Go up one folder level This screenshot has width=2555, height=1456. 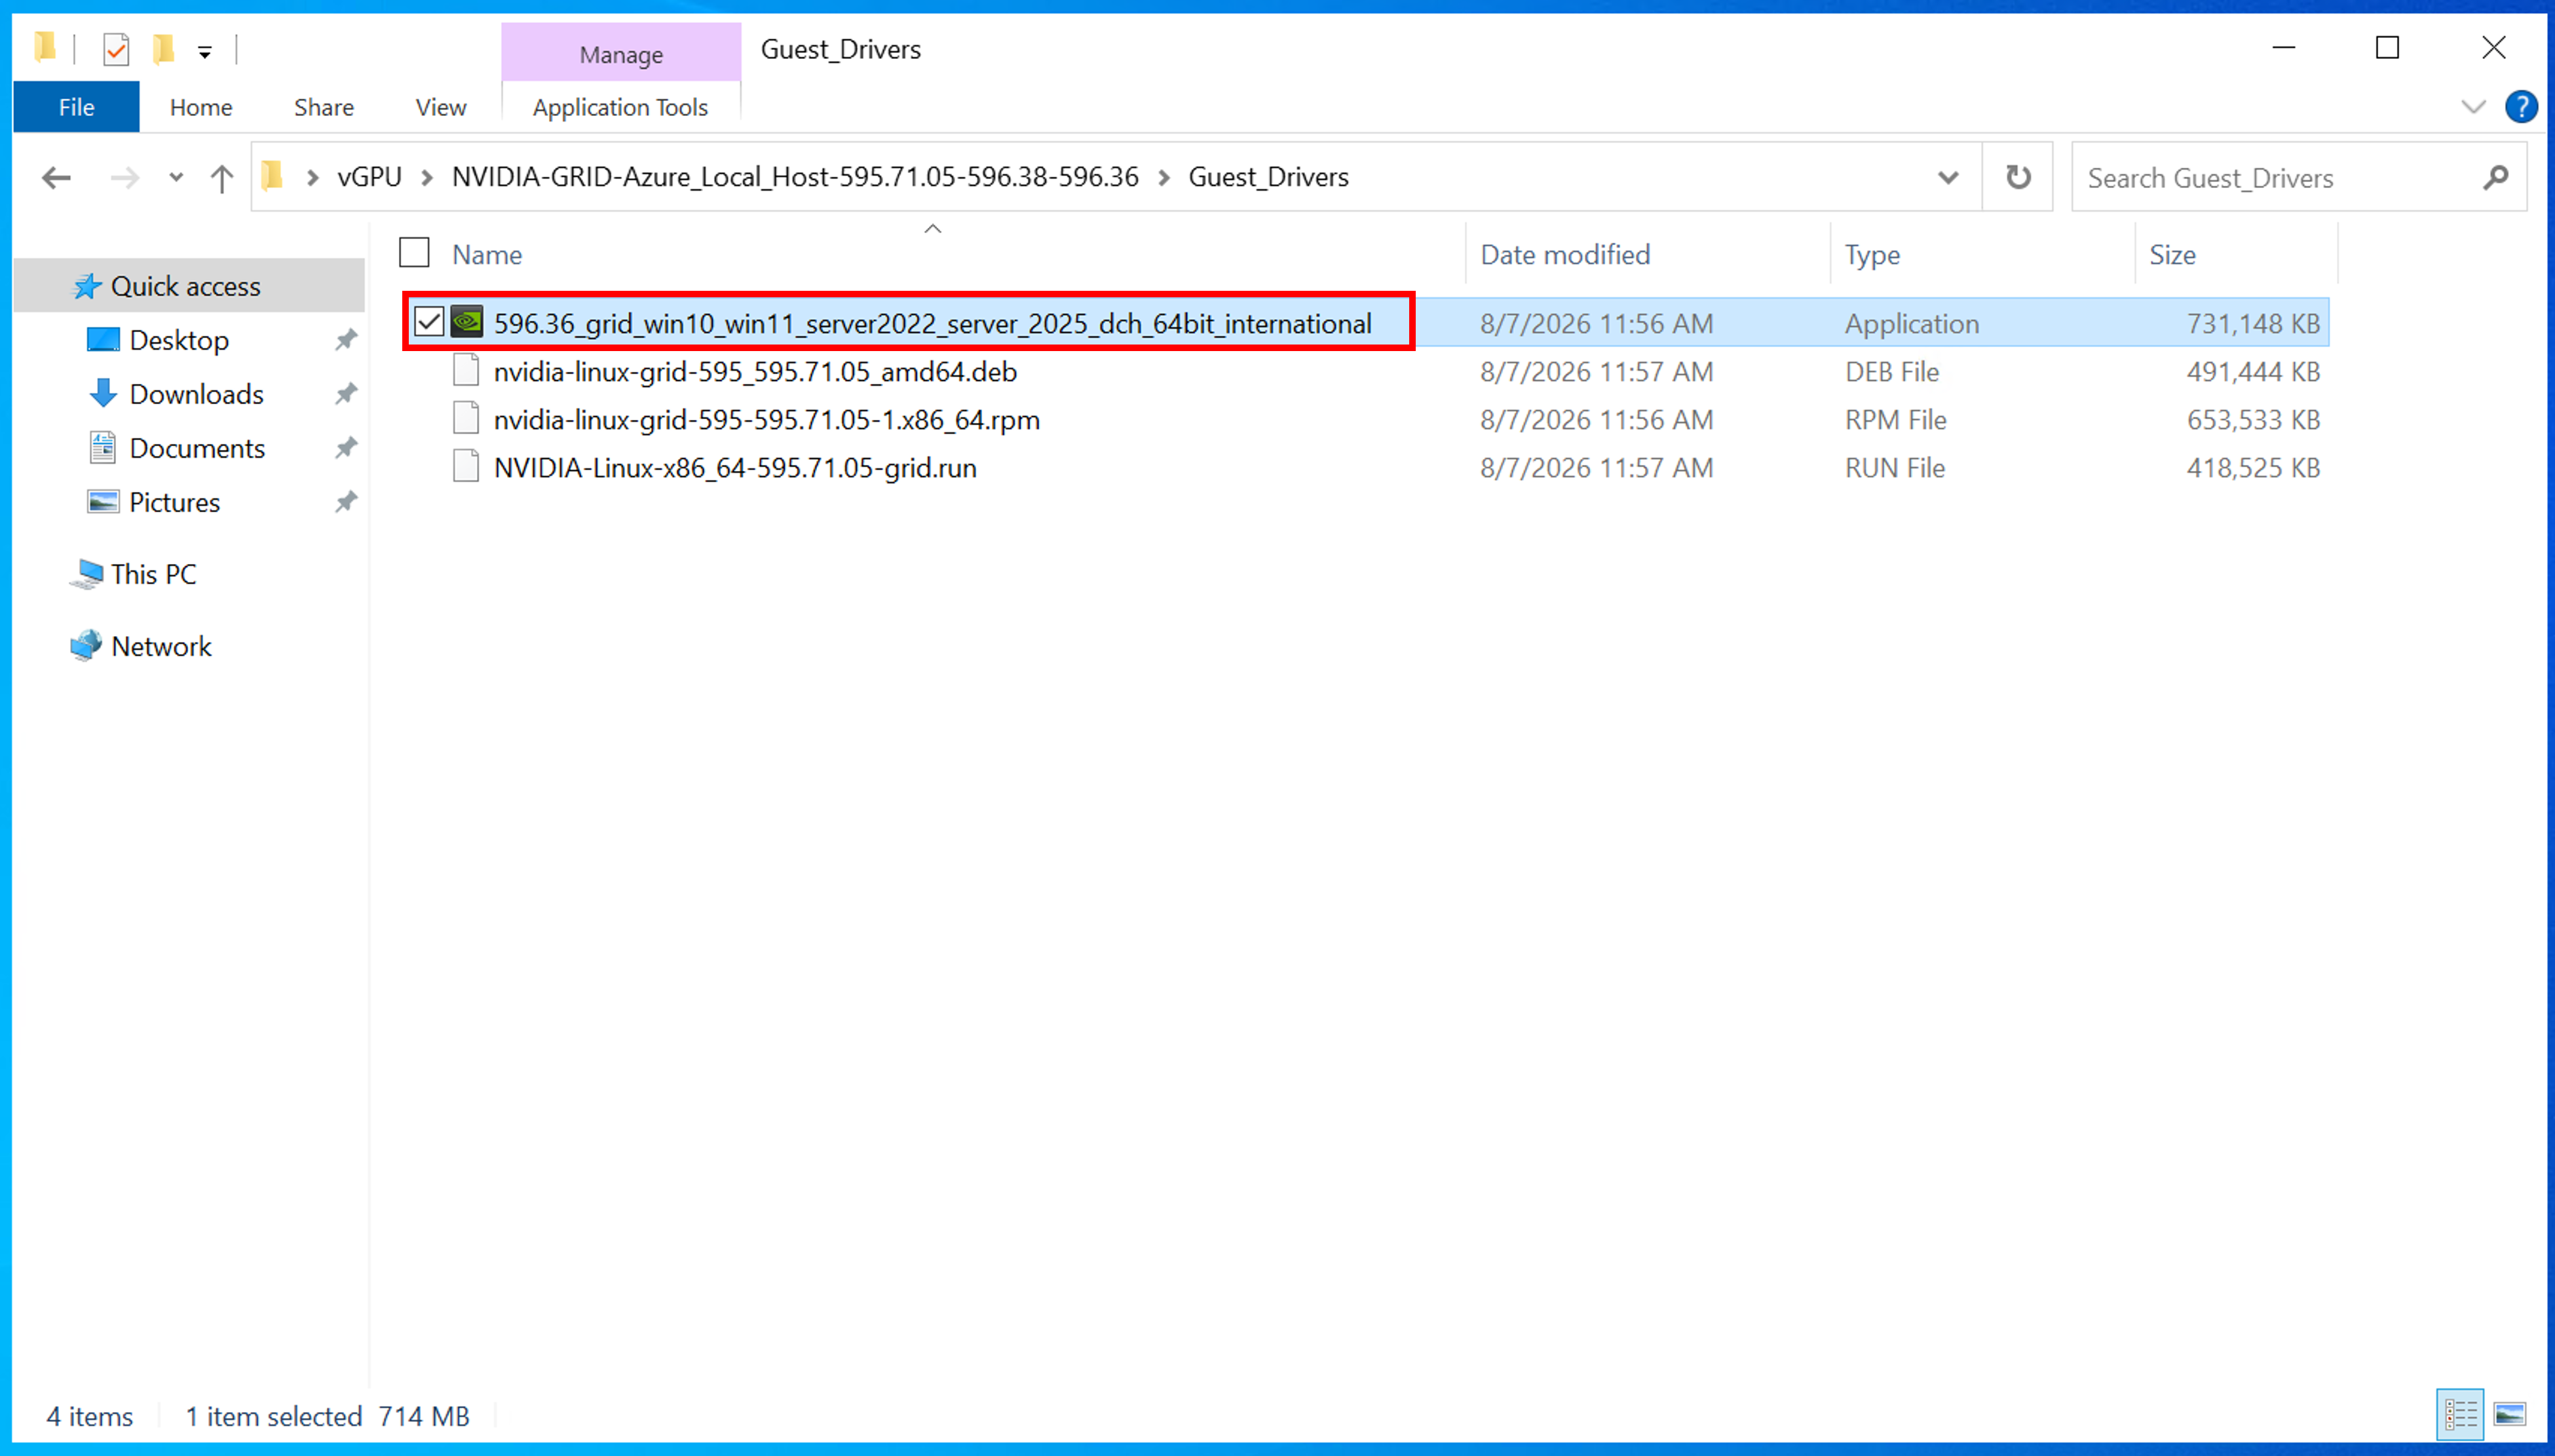tap(222, 178)
